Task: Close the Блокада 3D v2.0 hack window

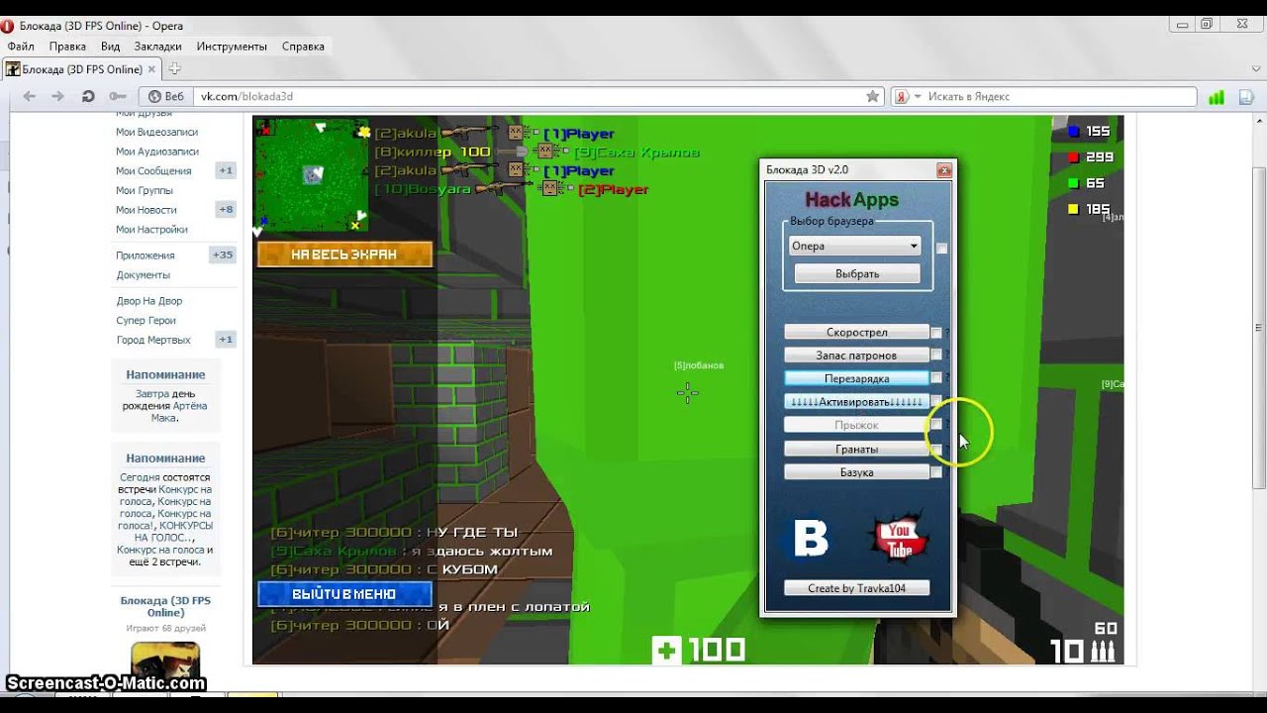Action: (943, 170)
